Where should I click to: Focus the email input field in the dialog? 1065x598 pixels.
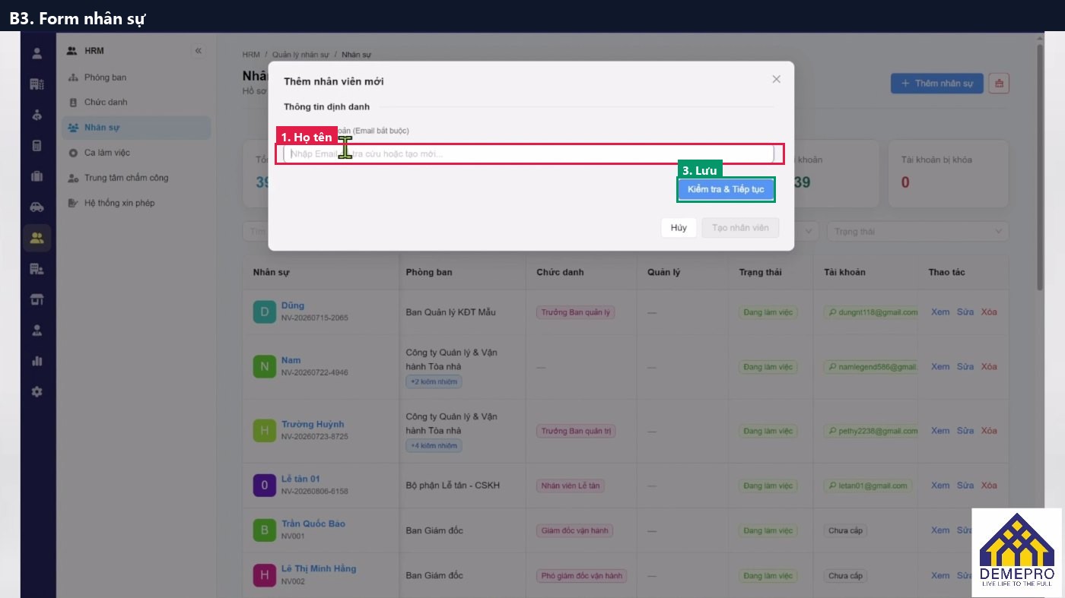tap(529, 153)
